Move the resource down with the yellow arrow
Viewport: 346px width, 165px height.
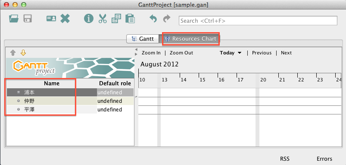(x=23, y=53)
